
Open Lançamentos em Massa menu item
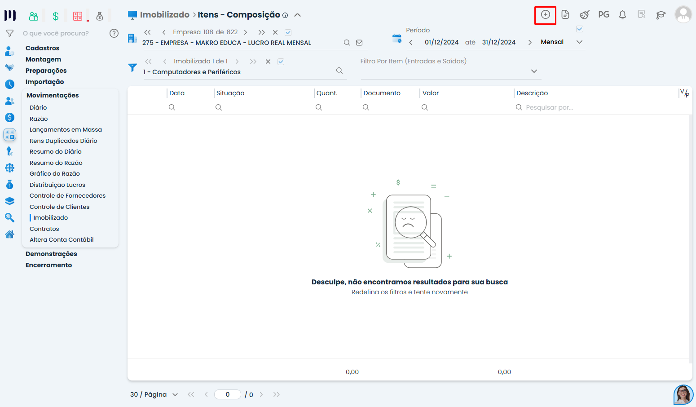point(66,129)
